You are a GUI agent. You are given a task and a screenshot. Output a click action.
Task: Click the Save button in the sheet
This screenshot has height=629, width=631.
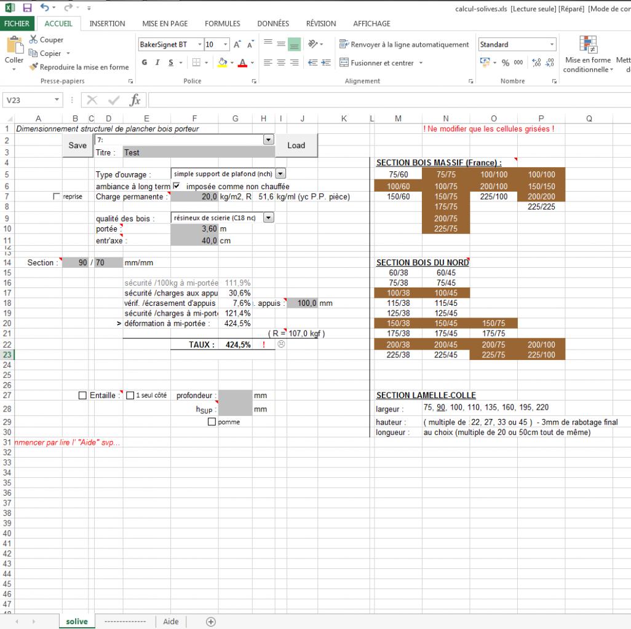(x=77, y=145)
